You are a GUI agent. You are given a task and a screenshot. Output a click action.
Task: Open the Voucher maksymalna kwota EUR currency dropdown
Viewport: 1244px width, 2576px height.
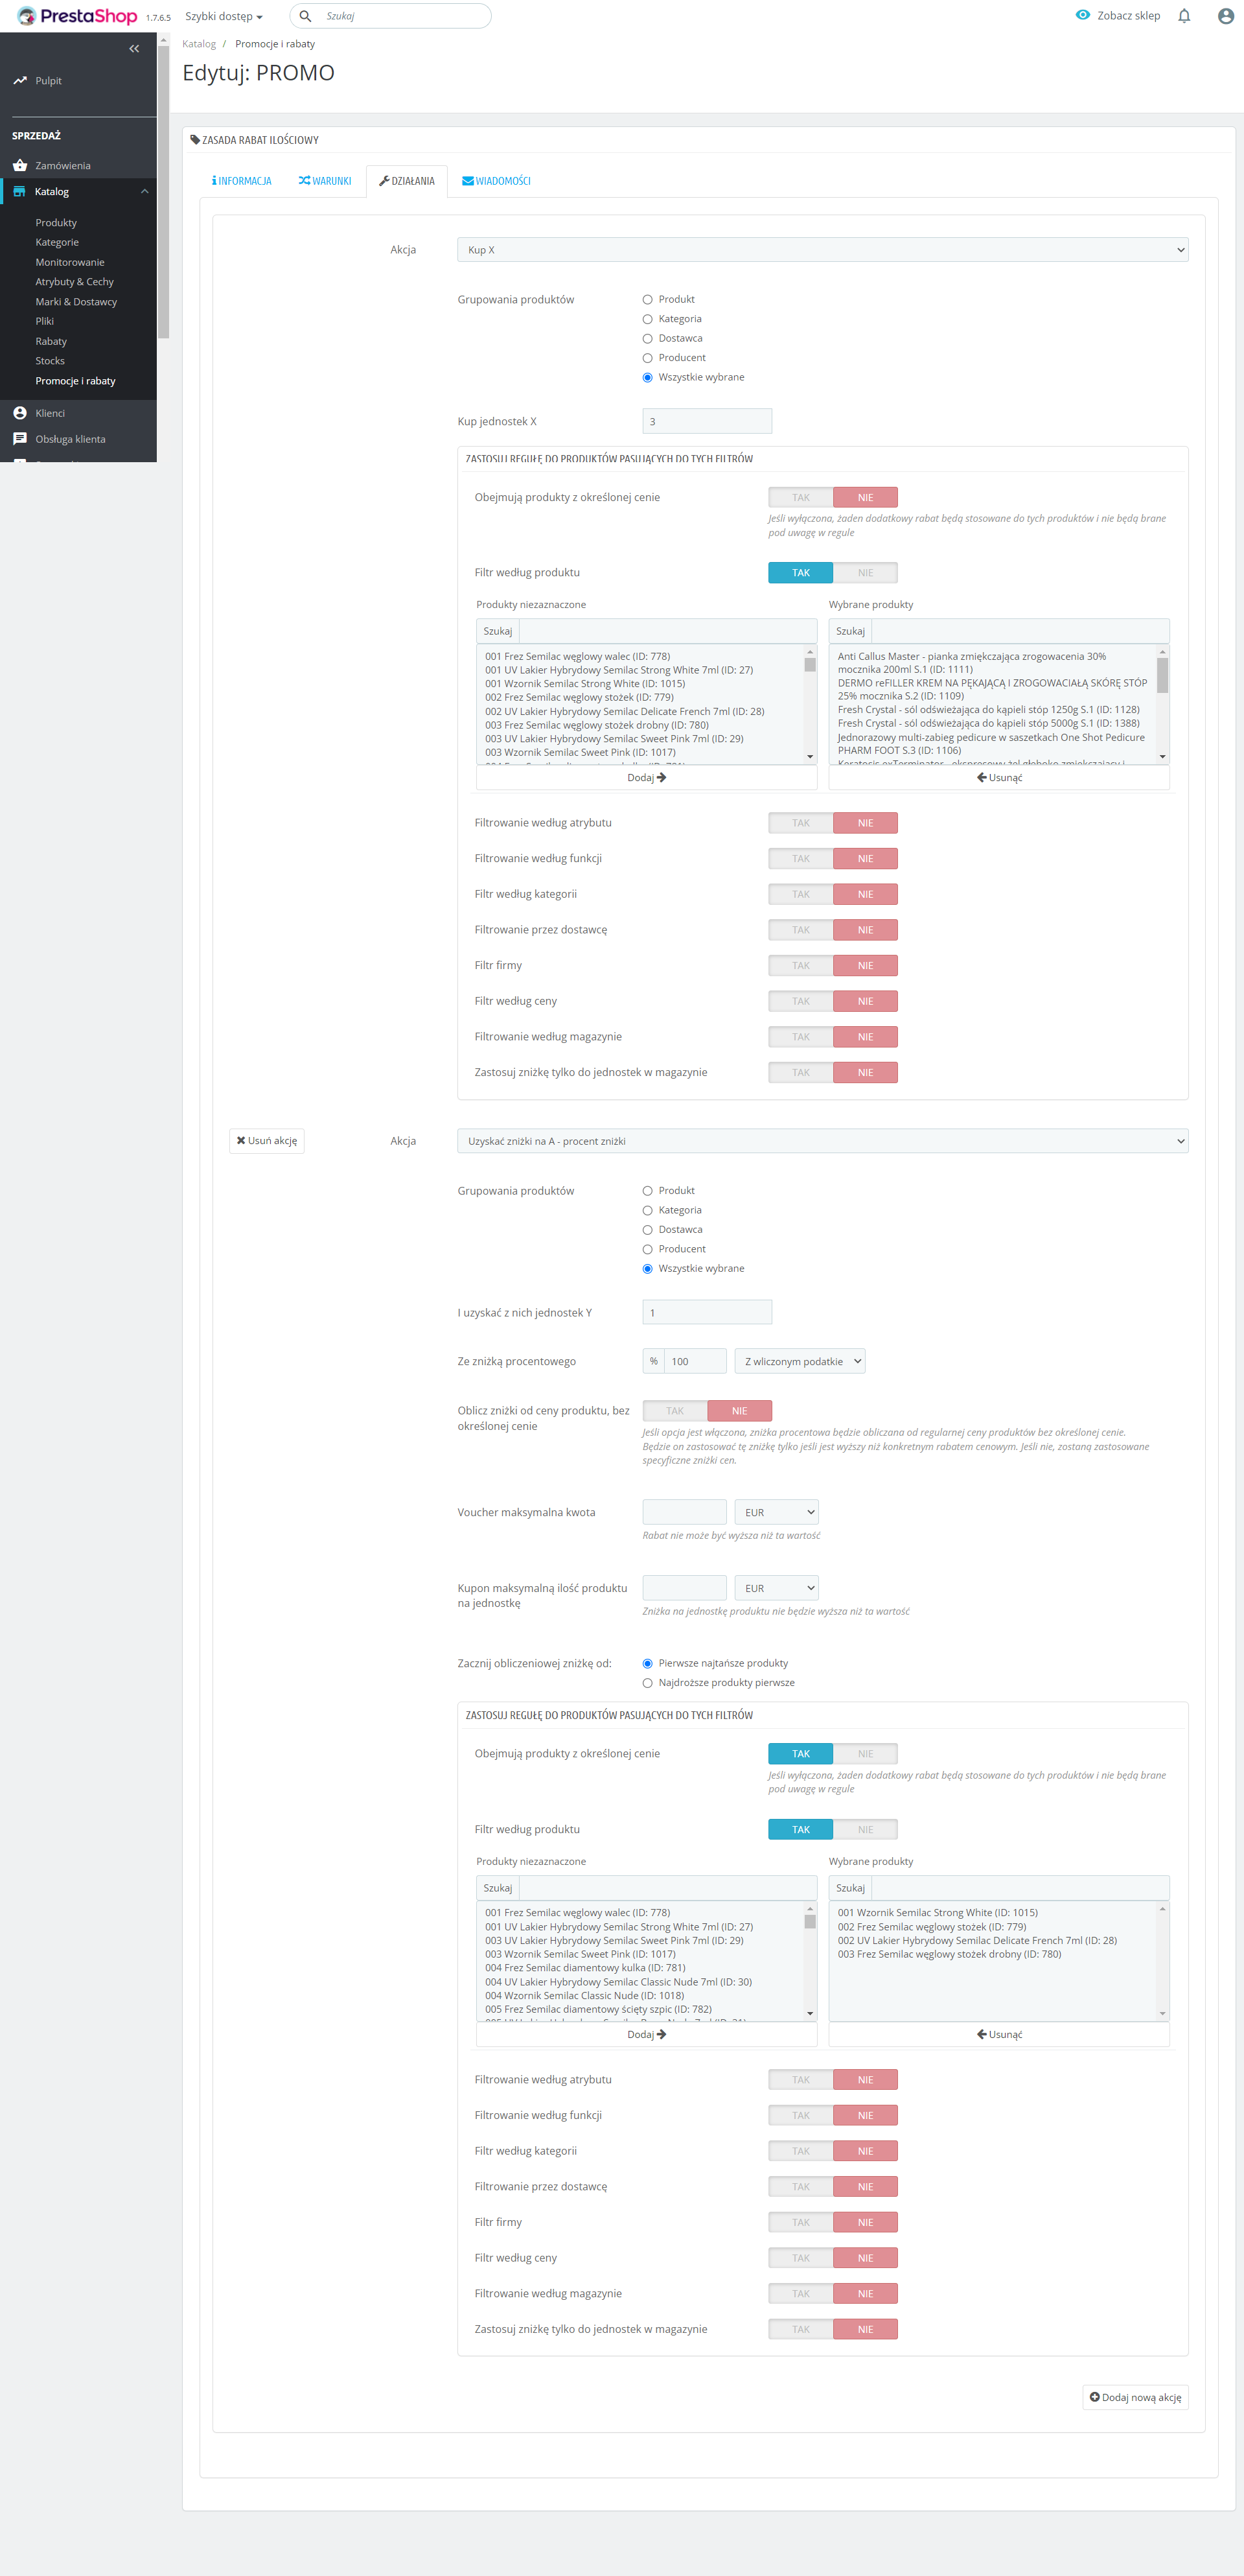[x=776, y=1512]
